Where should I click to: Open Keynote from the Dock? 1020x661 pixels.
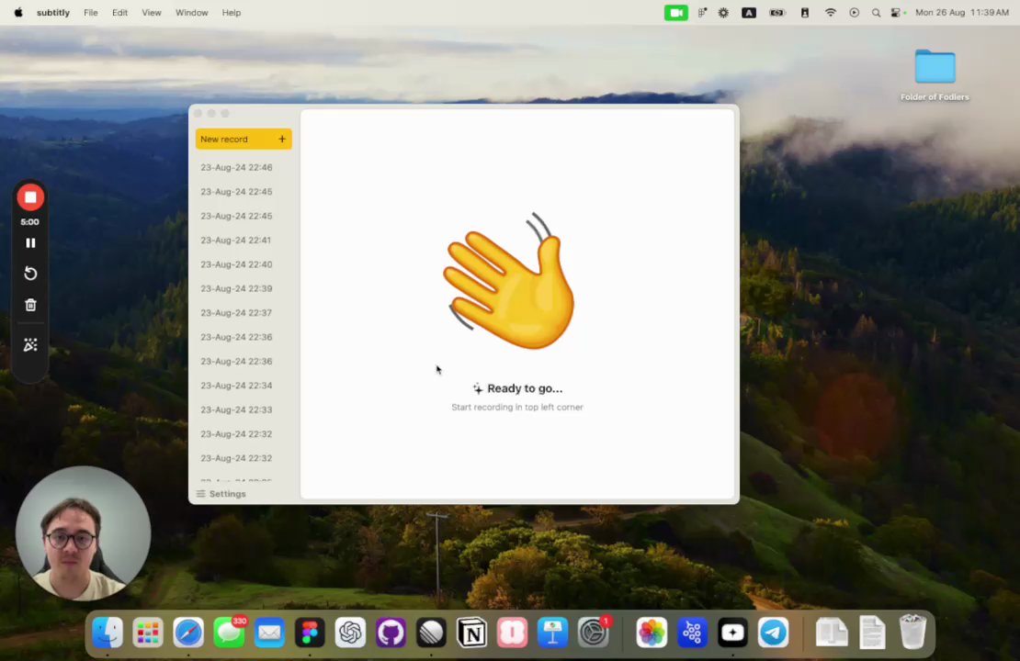(553, 633)
